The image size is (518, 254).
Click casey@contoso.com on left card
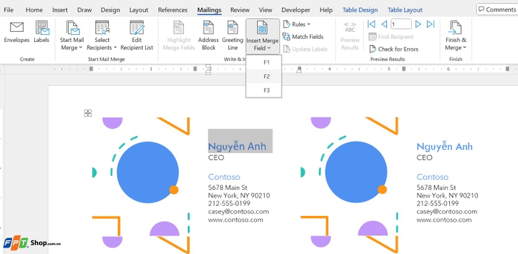coord(238,211)
